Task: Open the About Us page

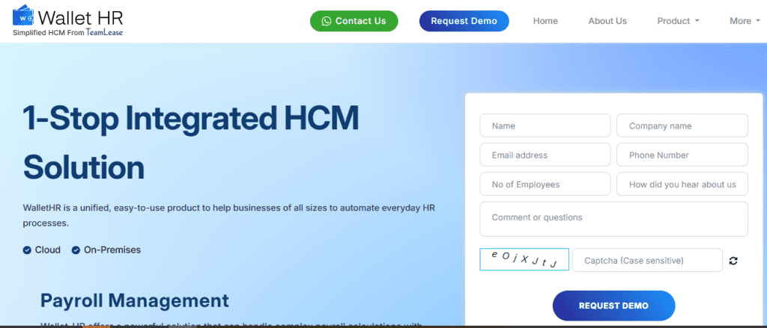Action: pyautogui.click(x=607, y=21)
